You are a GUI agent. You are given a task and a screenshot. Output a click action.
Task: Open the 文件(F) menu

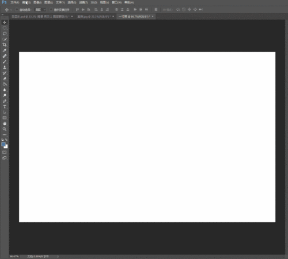[x=14, y=2]
